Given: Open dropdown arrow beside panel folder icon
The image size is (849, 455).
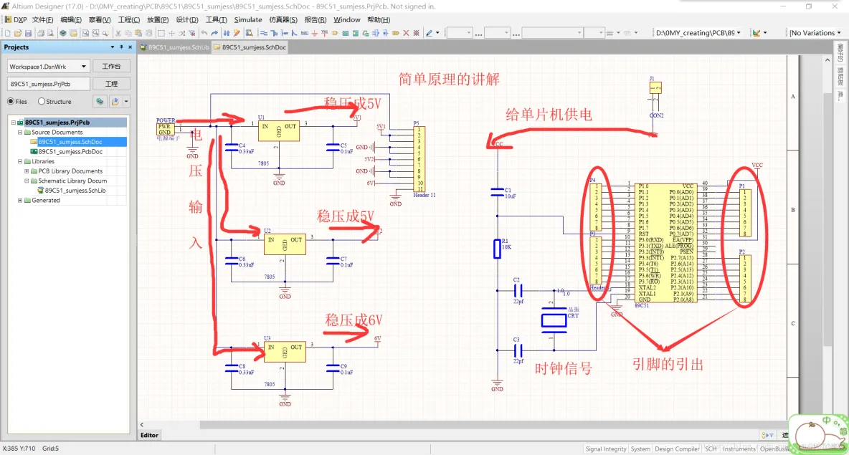Looking at the screenshot, I should click(126, 101).
